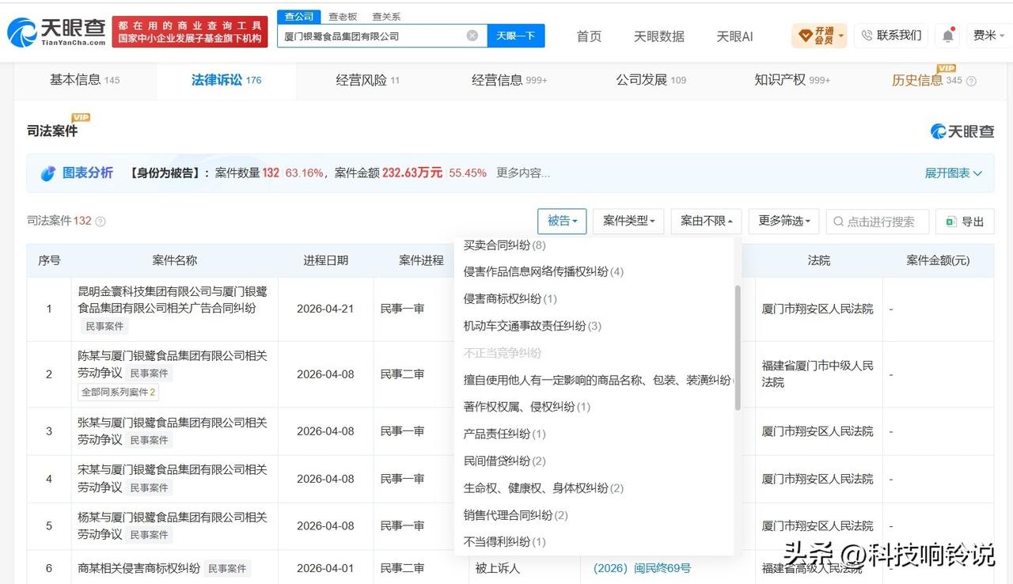
Task: Select the 擅自使用他人有一定影响的商品名称 option
Action: 598,380
